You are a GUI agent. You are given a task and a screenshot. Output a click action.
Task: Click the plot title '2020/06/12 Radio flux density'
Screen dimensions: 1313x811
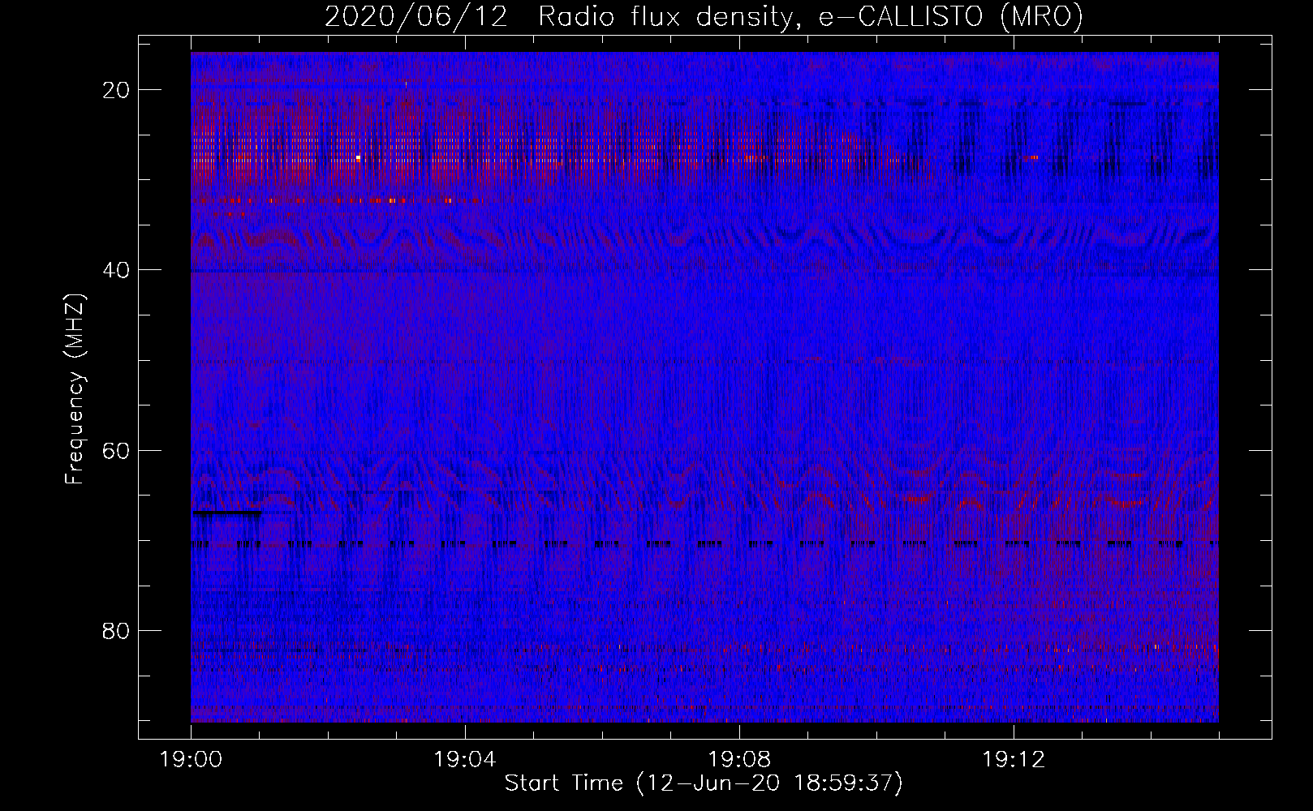704,16
